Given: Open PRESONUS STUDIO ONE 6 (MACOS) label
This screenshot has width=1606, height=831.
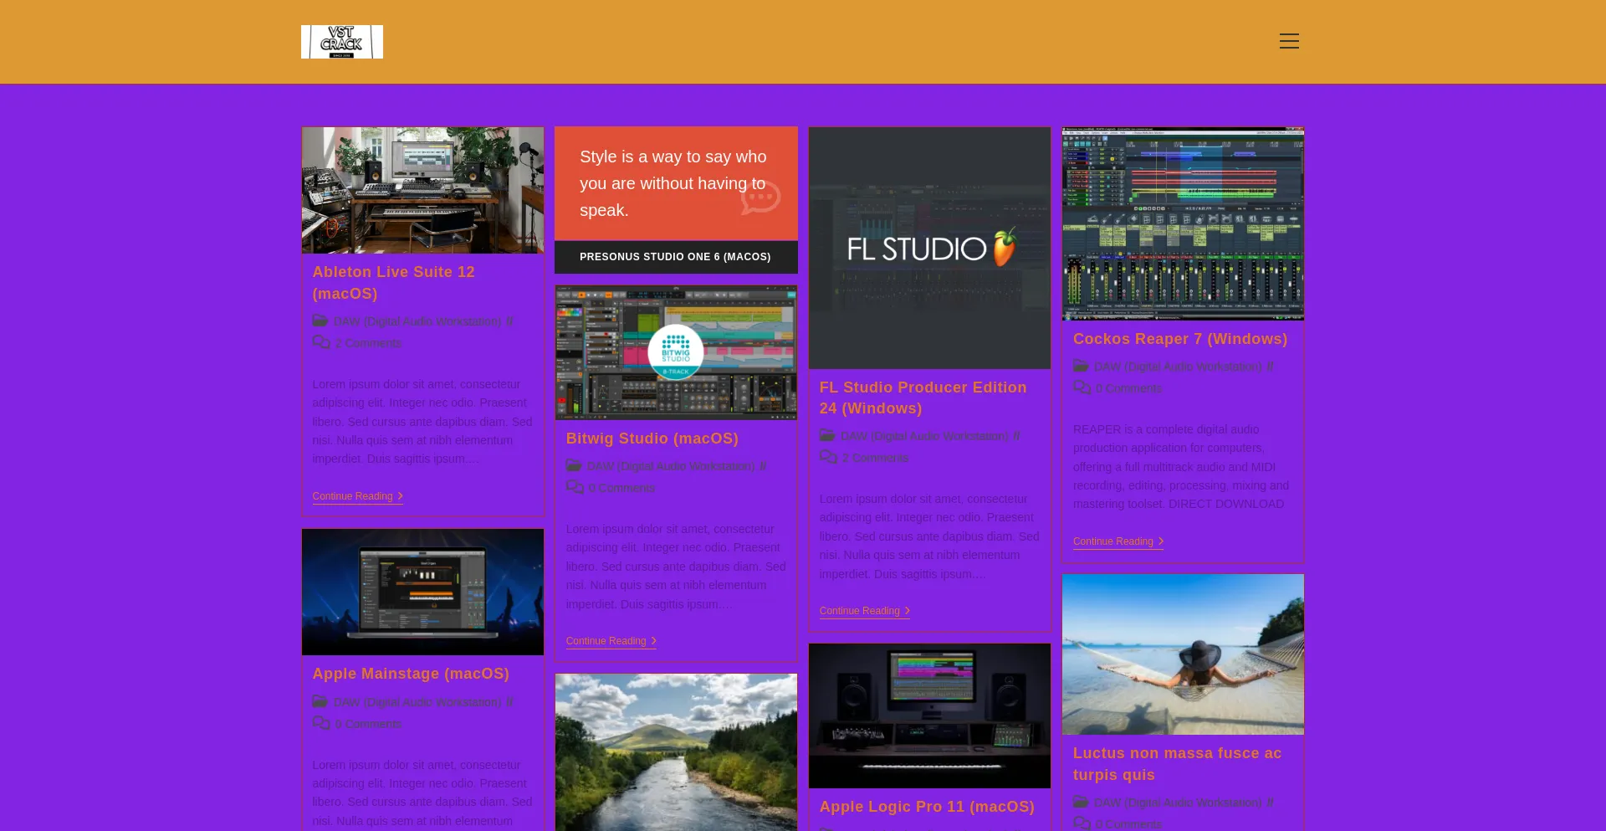Looking at the screenshot, I should 675,257.
